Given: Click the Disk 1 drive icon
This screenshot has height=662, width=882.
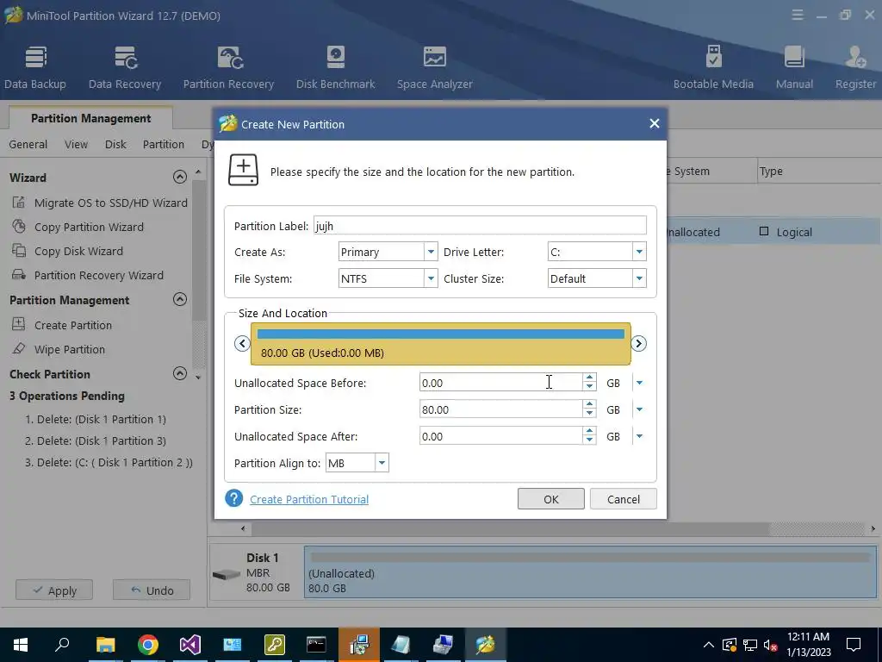Looking at the screenshot, I should point(227,575).
